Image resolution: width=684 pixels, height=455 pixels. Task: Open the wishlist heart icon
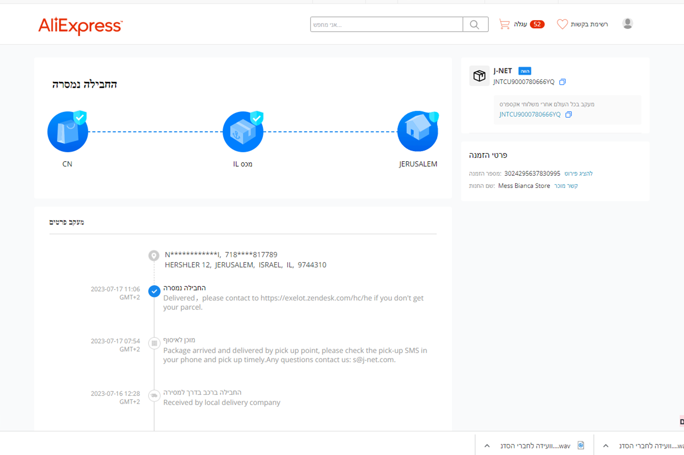point(562,24)
